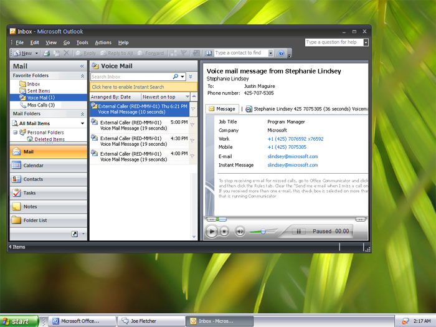
Task: Open the Edit menu
Action: (34, 42)
